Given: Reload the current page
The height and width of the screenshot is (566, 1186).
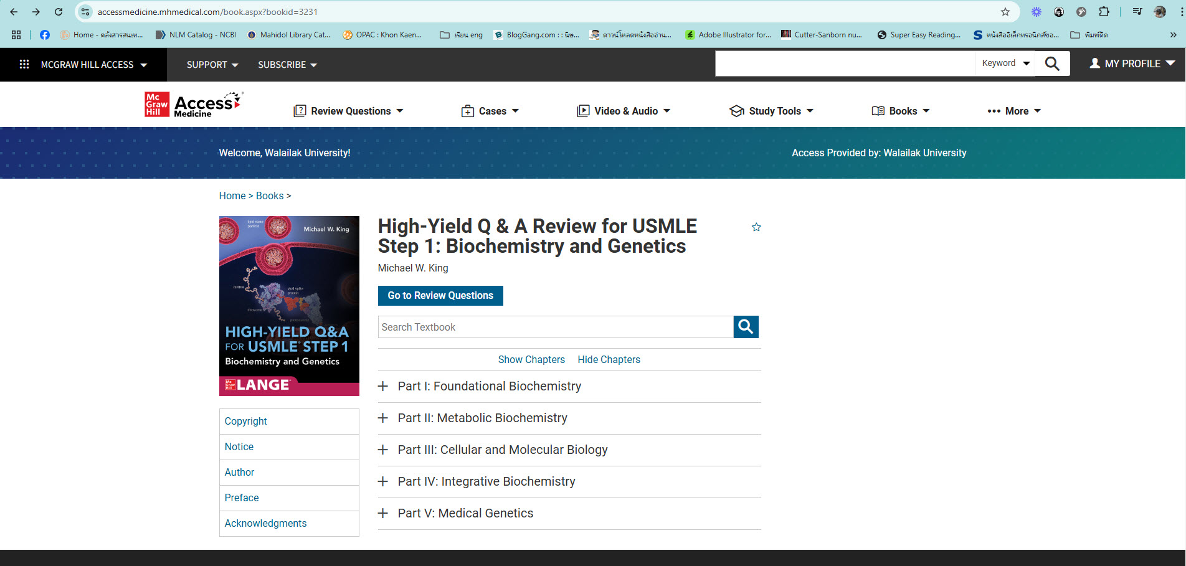Looking at the screenshot, I should pos(59,12).
